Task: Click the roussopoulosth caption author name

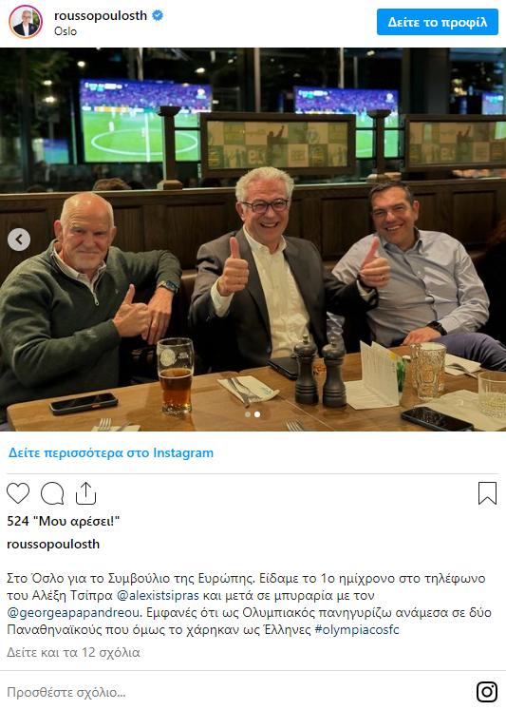Action: pyautogui.click(x=53, y=544)
